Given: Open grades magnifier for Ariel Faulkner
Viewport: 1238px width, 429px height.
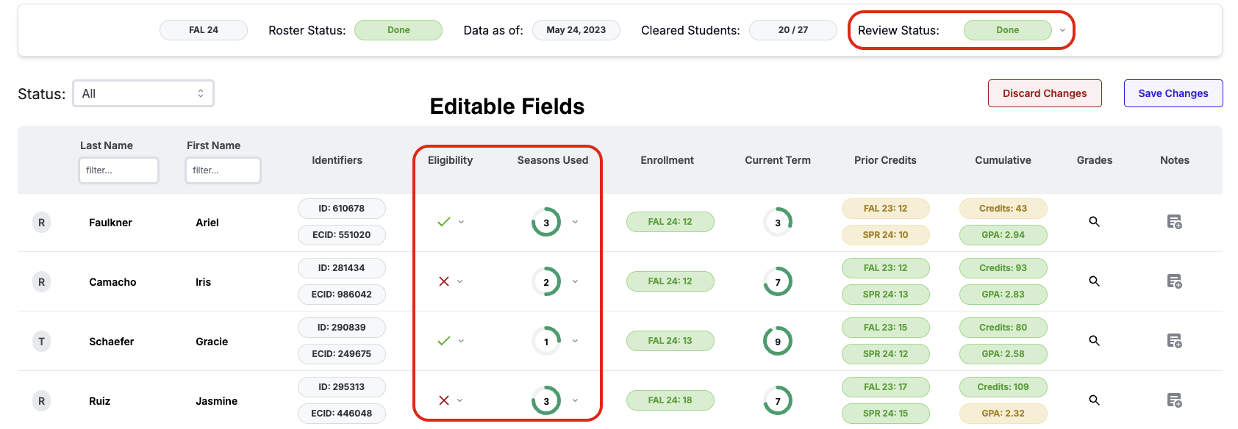Looking at the screenshot, I should point(1094,222).
